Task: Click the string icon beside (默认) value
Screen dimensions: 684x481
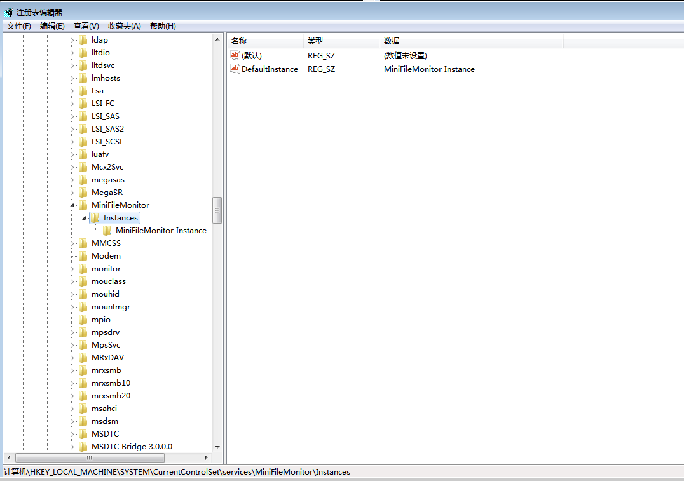Action: 235,55
